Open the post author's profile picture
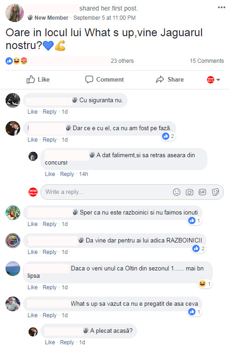229x347 pixels. click(14, 13)
